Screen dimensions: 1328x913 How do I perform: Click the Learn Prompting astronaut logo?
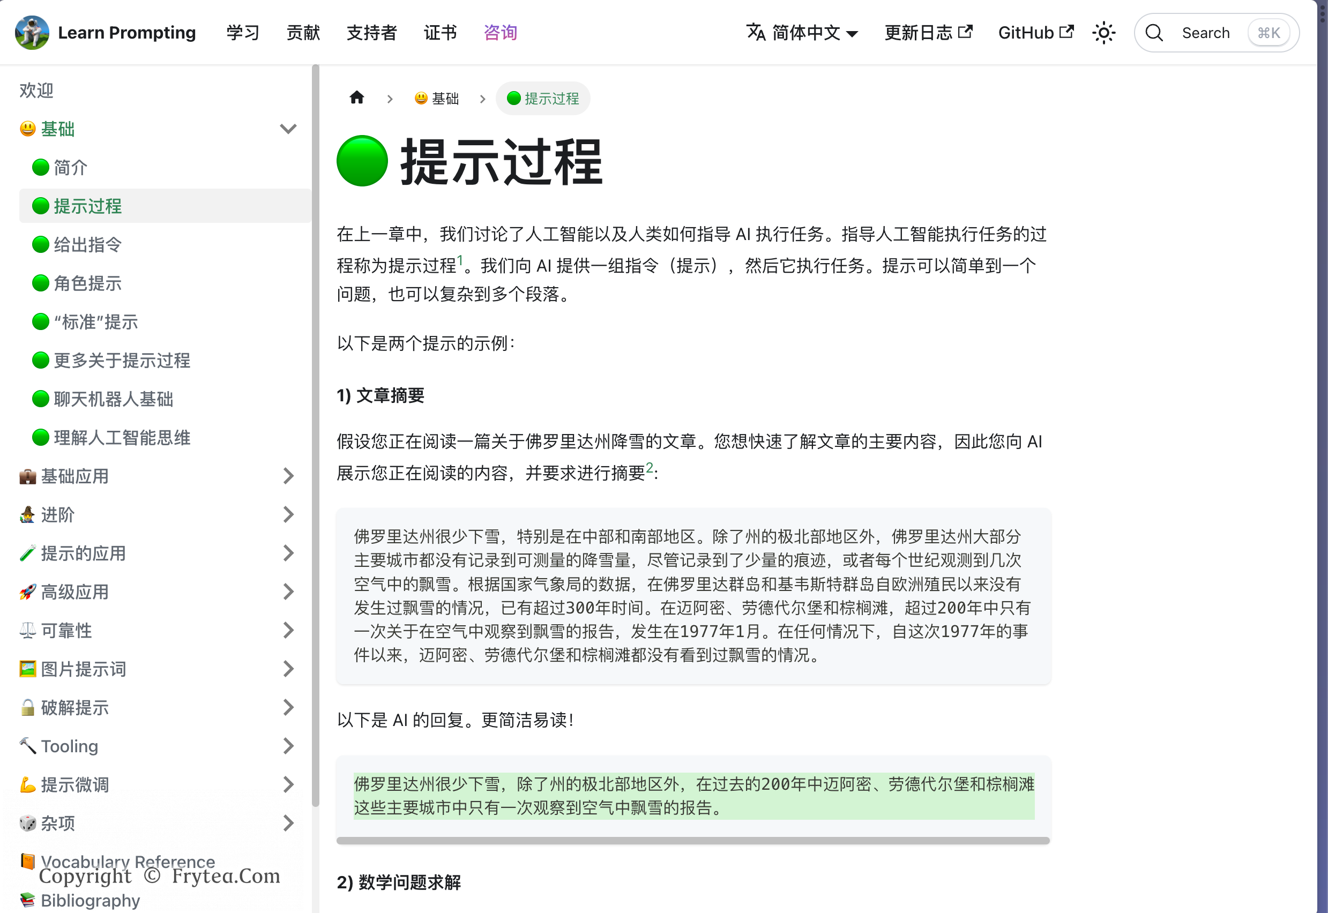(32, 33)
